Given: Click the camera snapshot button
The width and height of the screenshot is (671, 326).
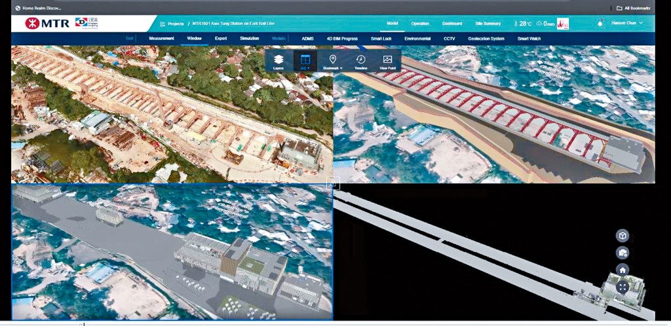Looking at the screenshot, I should [x=623, y=253].
